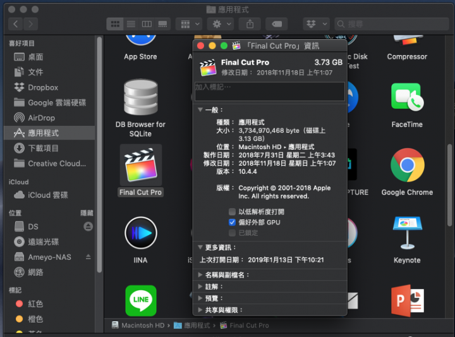Select Keynote app icon
The width and height of the screenshot is (455, 337).
[407, 233]
